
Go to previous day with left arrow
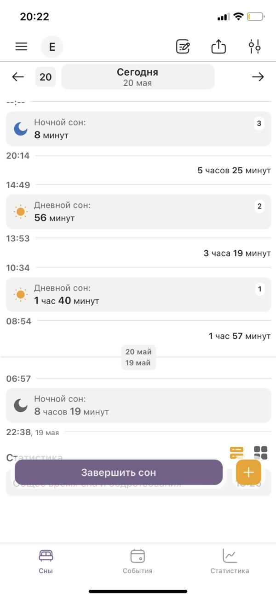click(x=18, y=77)
